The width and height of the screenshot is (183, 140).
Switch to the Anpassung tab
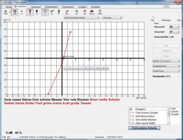[x=35, y=6]
